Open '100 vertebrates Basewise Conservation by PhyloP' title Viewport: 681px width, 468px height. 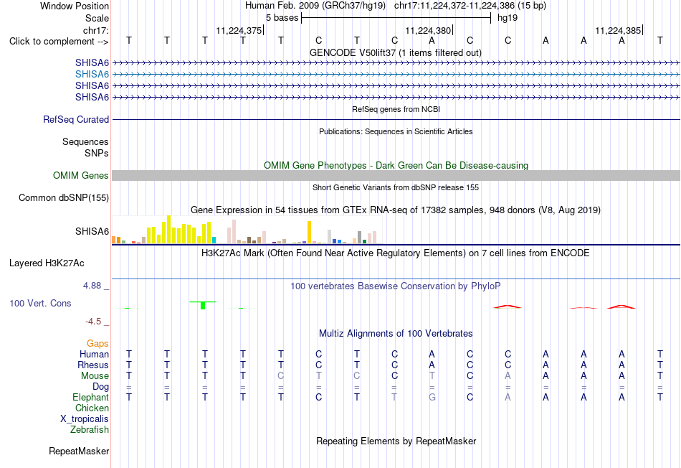(395, 286)
